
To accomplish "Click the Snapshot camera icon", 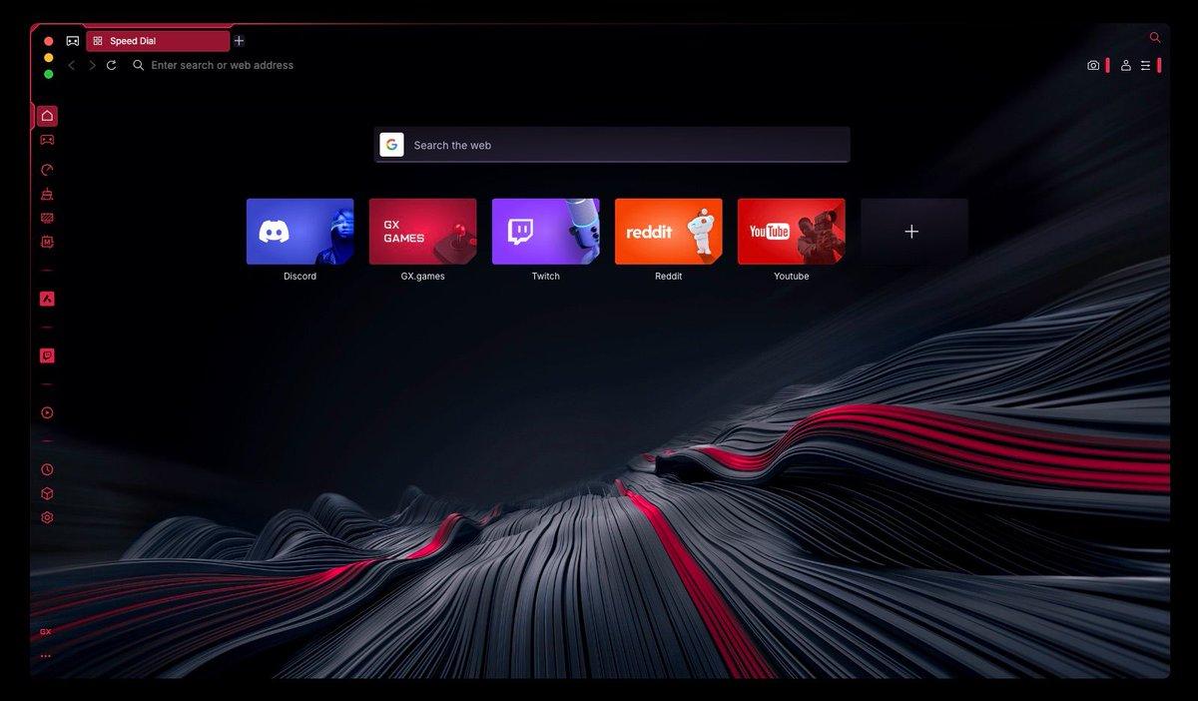I will click(x=1093, y=65).
